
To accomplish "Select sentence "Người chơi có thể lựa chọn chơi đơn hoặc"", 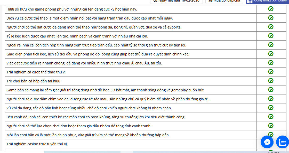I will pos(79,126).
